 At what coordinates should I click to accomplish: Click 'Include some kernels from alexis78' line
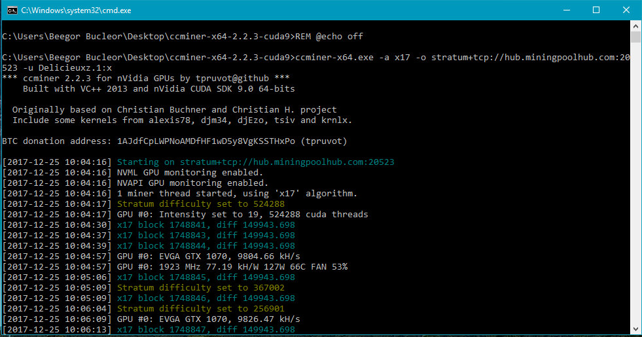182,120
